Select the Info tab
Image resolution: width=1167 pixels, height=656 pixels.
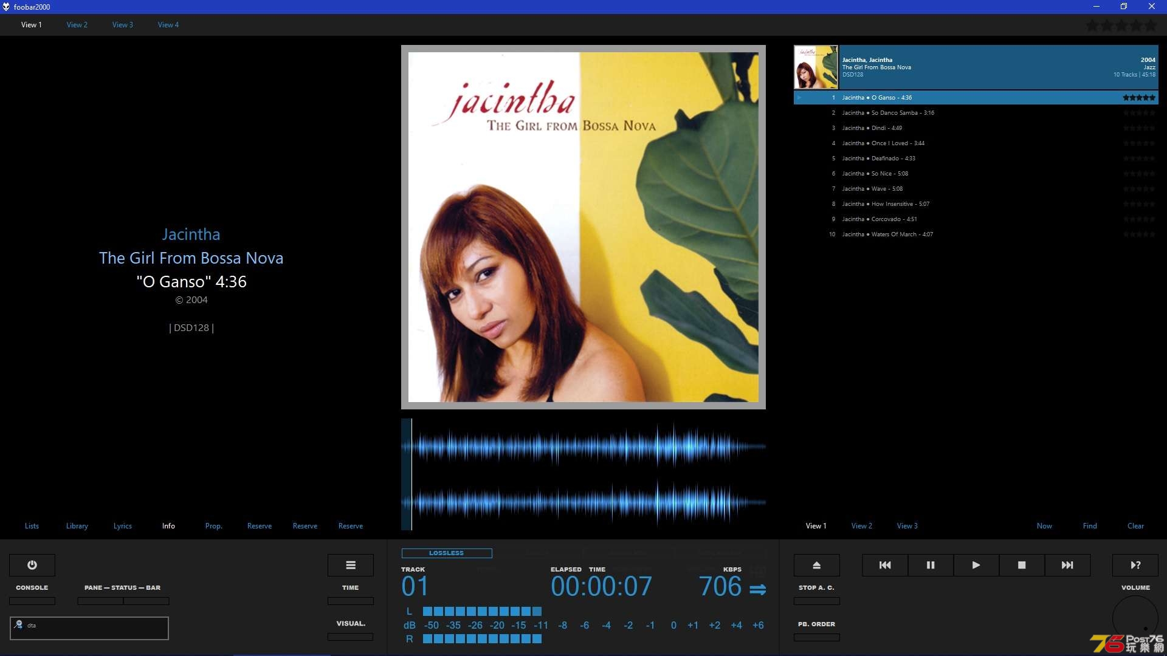[168, 526]
